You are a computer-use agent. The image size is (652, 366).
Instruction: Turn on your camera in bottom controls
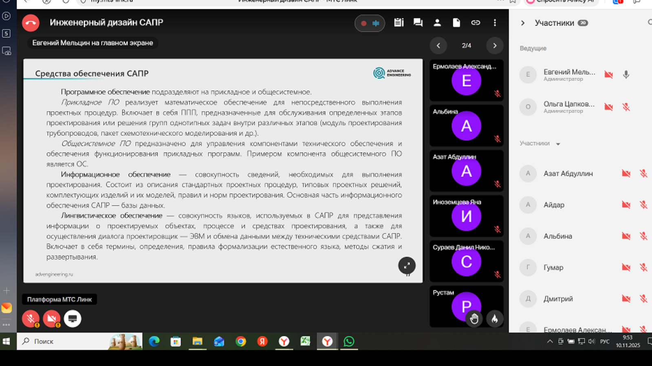tap(52, 319)
